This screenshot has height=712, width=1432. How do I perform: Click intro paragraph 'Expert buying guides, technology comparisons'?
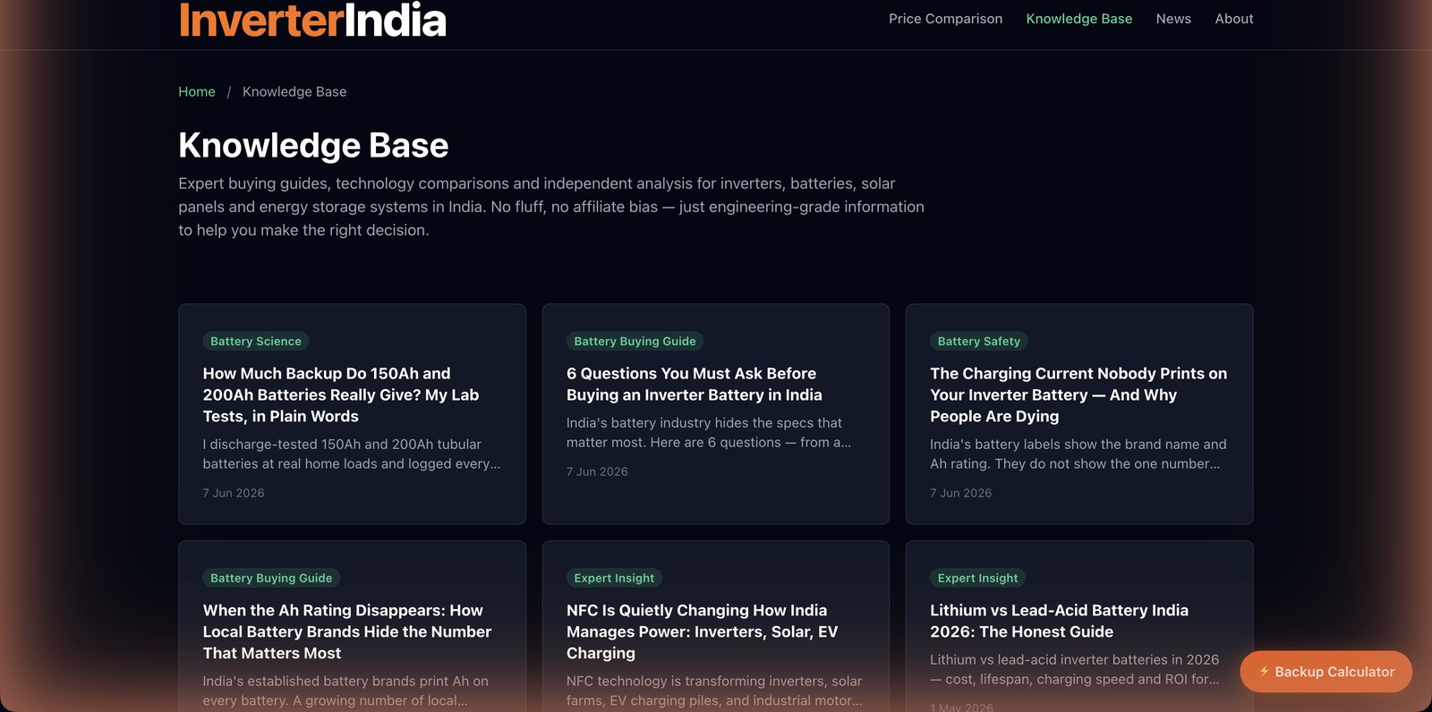tap(550, 207)
